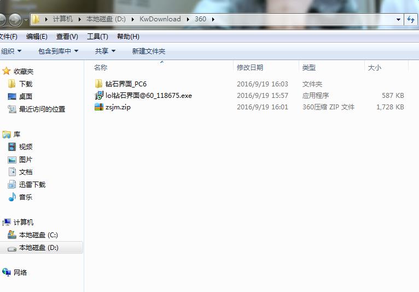Select 文档 library icon

pos(12,172)
